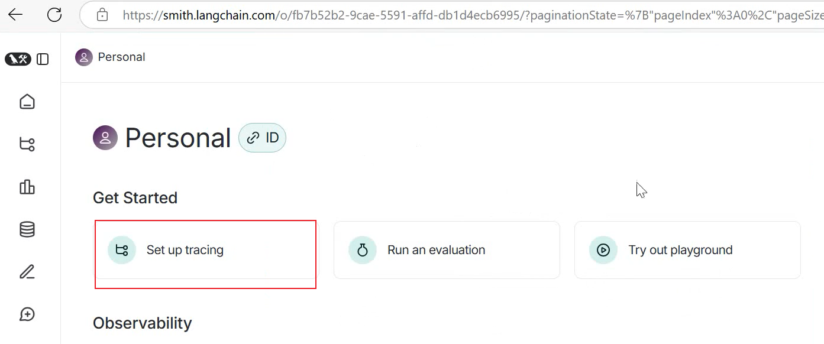This screenshot has height=344, width=824.
Task: Click the Personal breadcrumb at top
Action: [111, 57]
